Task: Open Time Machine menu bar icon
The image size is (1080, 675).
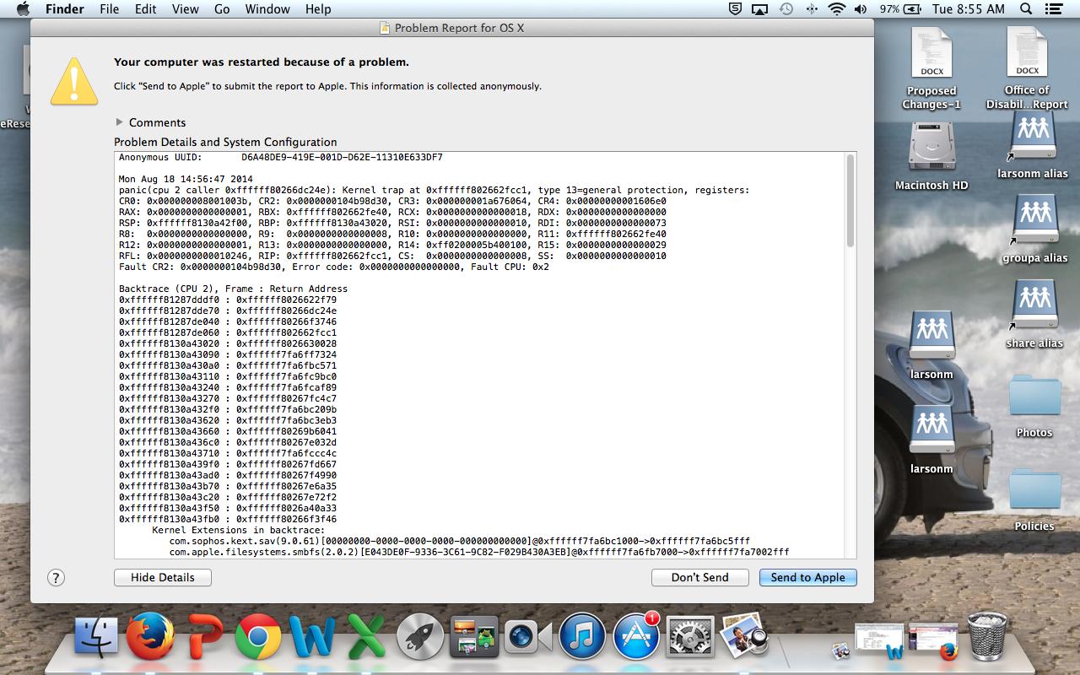Action: click(x=786, y=9)
